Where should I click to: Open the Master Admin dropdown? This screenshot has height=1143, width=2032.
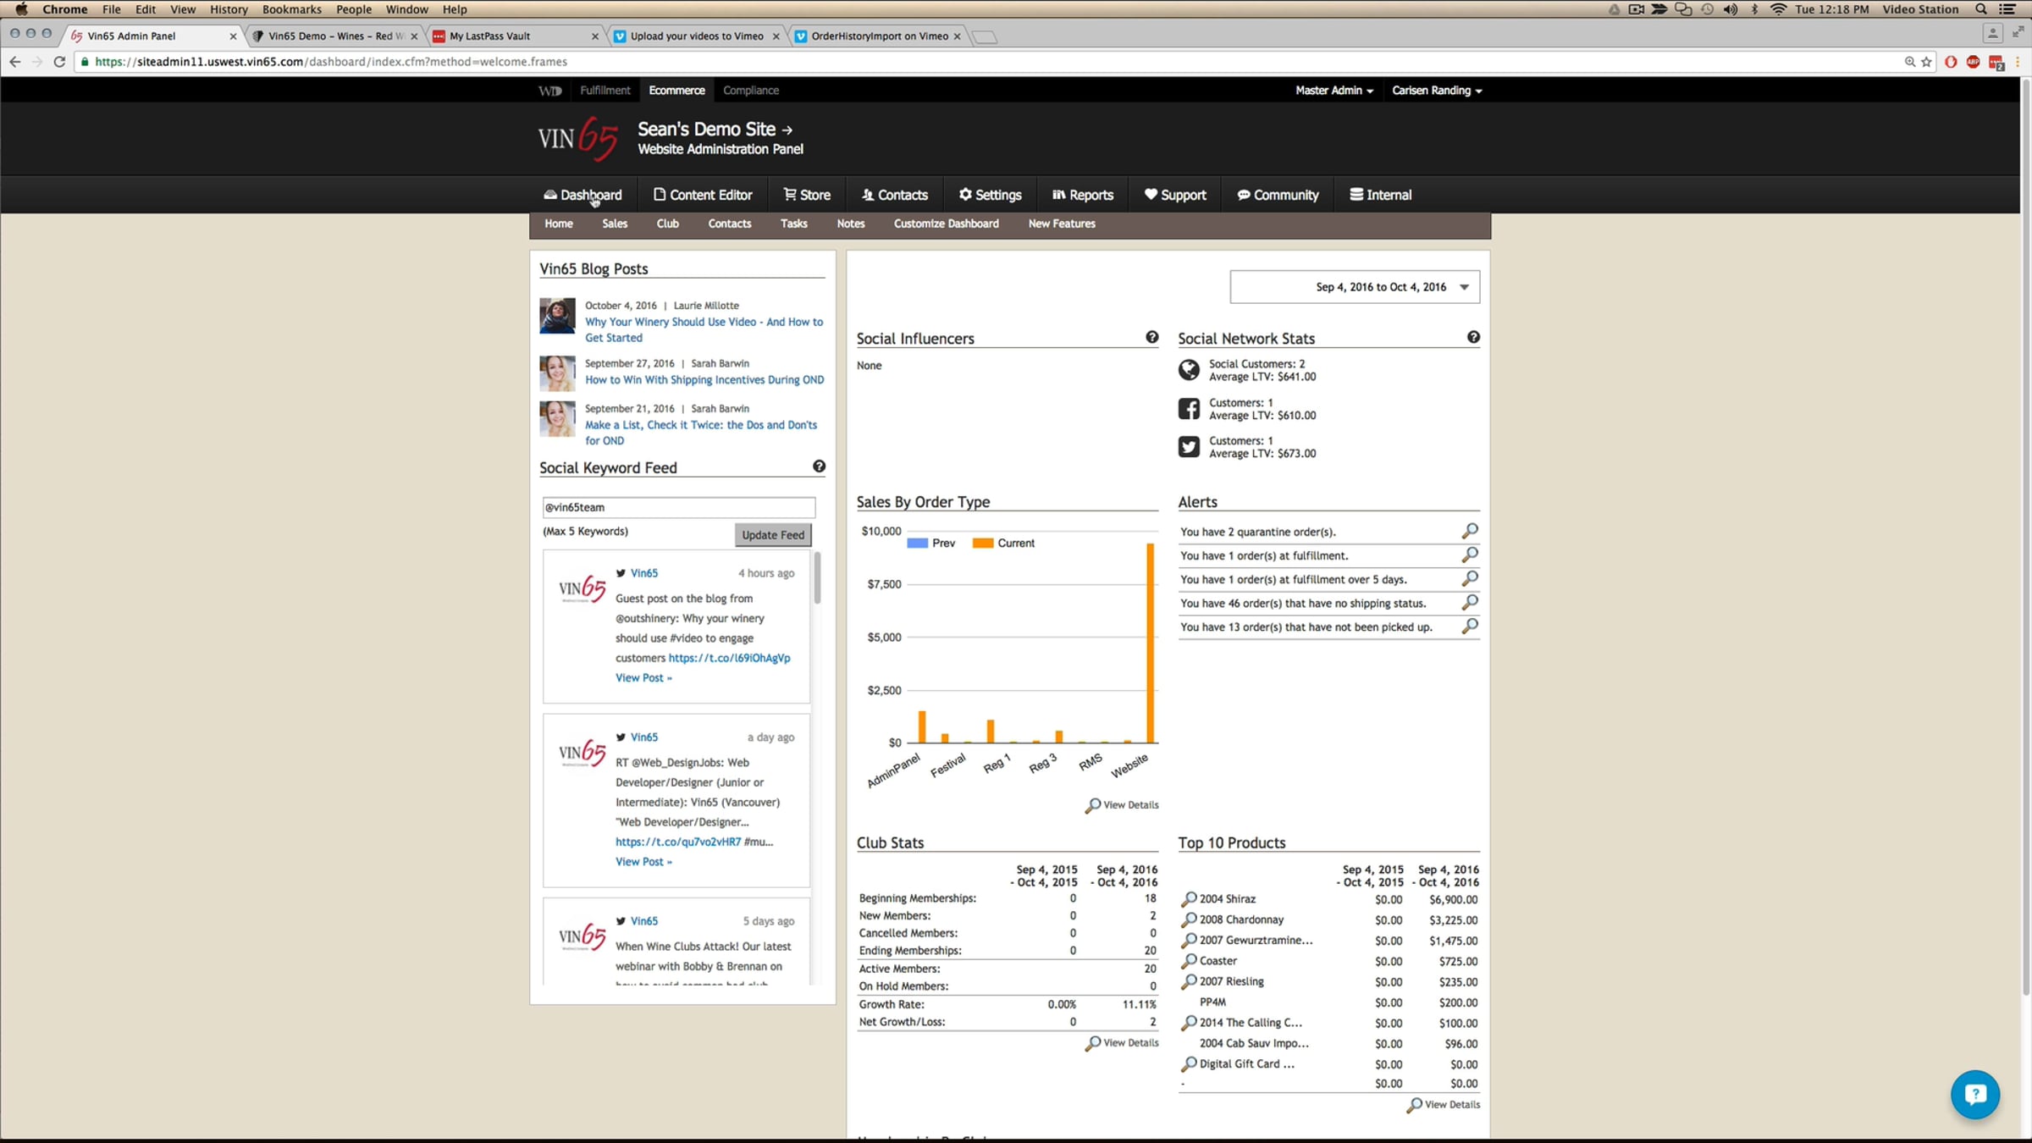(x=1333, y=91)
